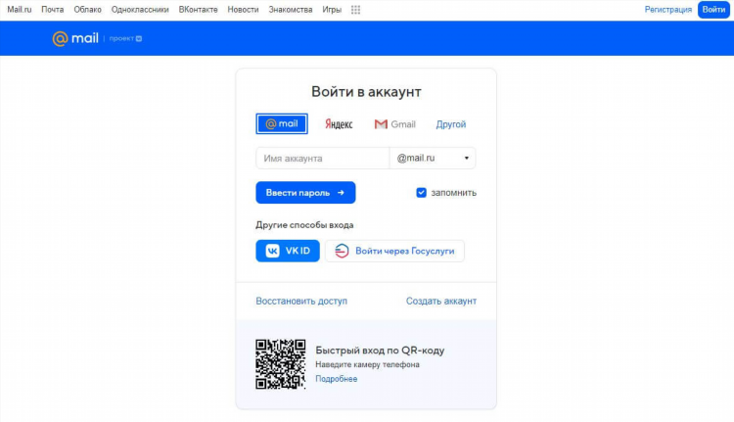This screenshot has width=734, height=422.
Task: Open Mail.ru in top navigation
Action: (20, 10)
